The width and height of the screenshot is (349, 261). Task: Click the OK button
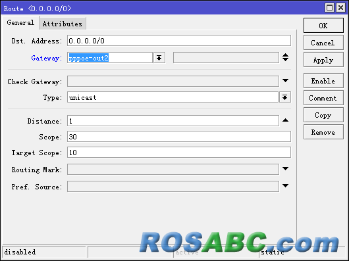click(x=323, y=26)
